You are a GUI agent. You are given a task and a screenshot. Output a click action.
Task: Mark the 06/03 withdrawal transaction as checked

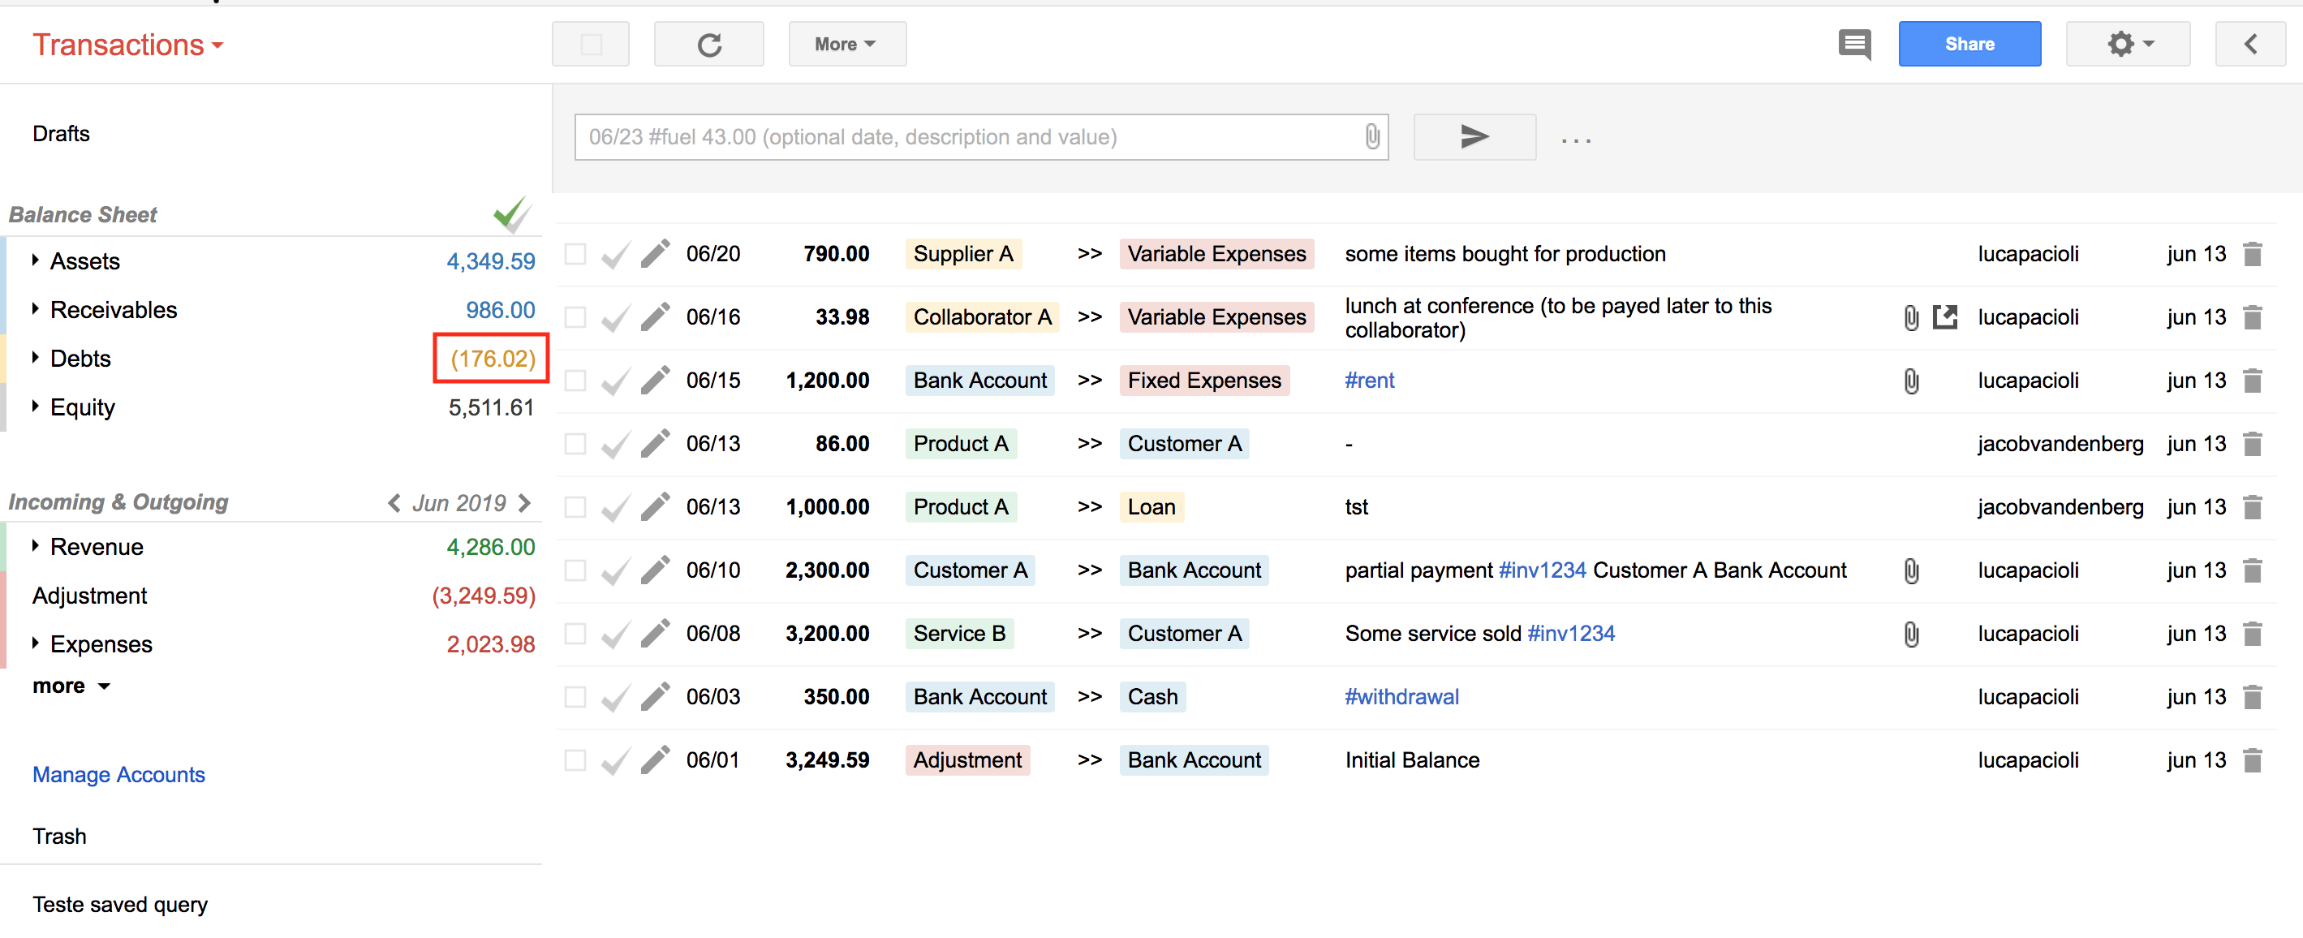[615, 698]
